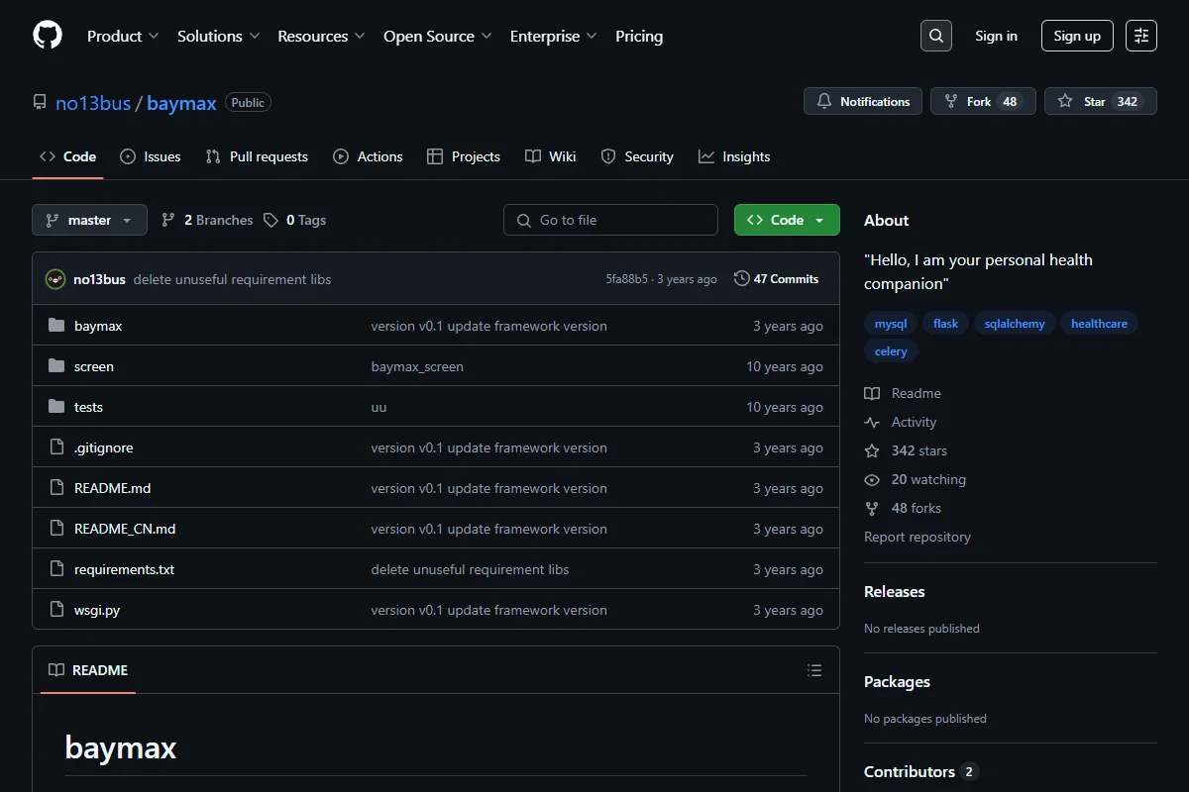Click the Notifications bell button

(x=863, y=101)
